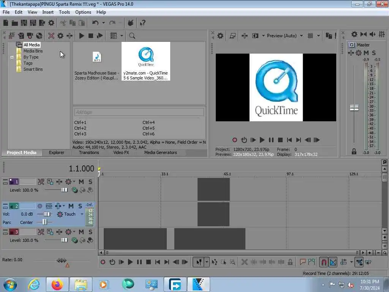Open the Tools menu
The width and height of the screenshot is (389, 292).
point(64,12)
